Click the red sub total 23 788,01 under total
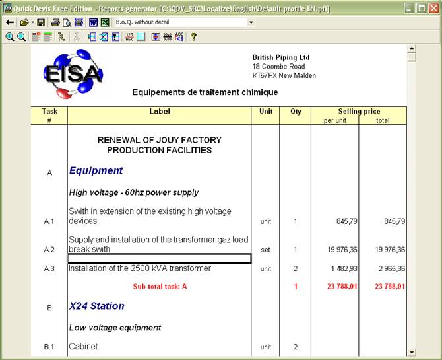 point(390,287)
